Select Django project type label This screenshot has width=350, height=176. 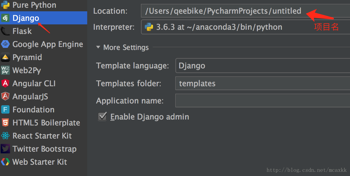tap(26, 18)
